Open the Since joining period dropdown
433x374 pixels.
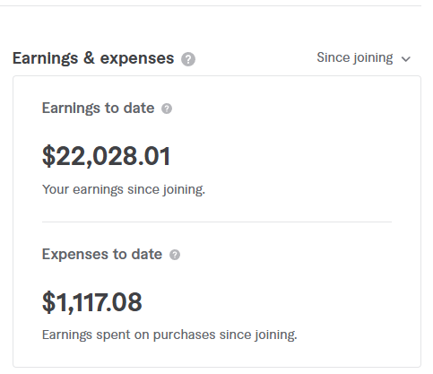[364, 58]
